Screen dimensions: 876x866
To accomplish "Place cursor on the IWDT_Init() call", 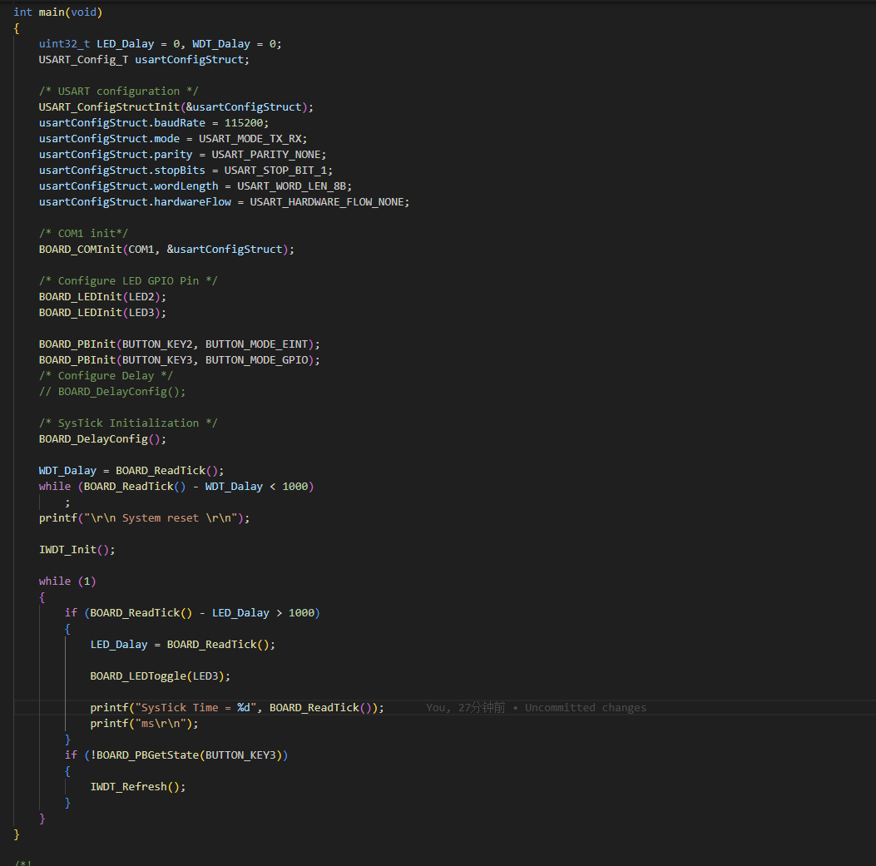I will 70,550.
